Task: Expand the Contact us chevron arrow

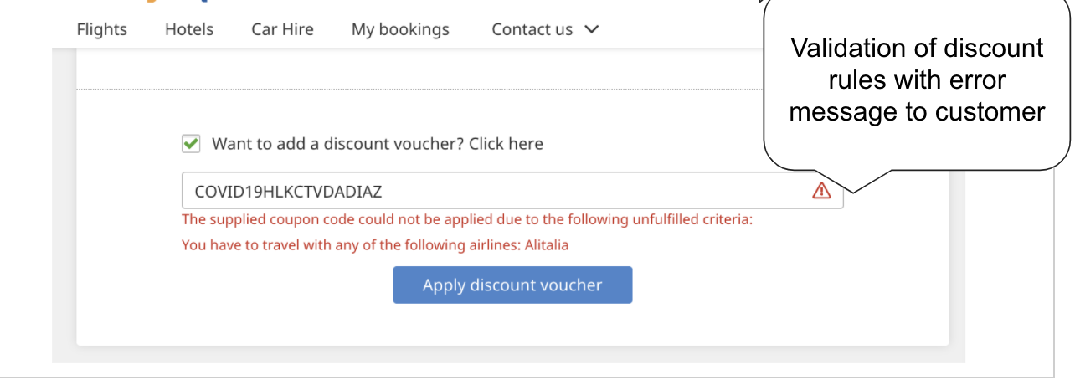Action: [591, 29]
